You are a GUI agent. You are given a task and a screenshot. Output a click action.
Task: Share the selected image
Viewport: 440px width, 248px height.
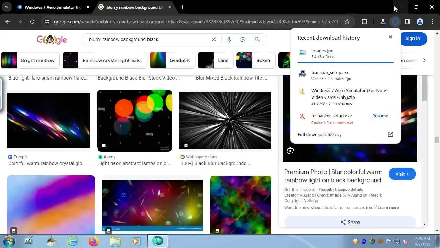pyautogui.click(x=350, y=222)
